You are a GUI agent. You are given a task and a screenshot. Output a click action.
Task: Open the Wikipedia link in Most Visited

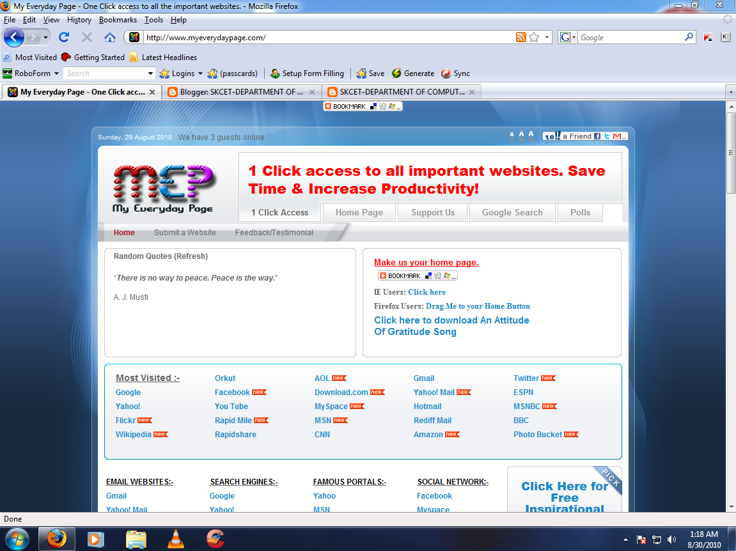pos(133,434)
